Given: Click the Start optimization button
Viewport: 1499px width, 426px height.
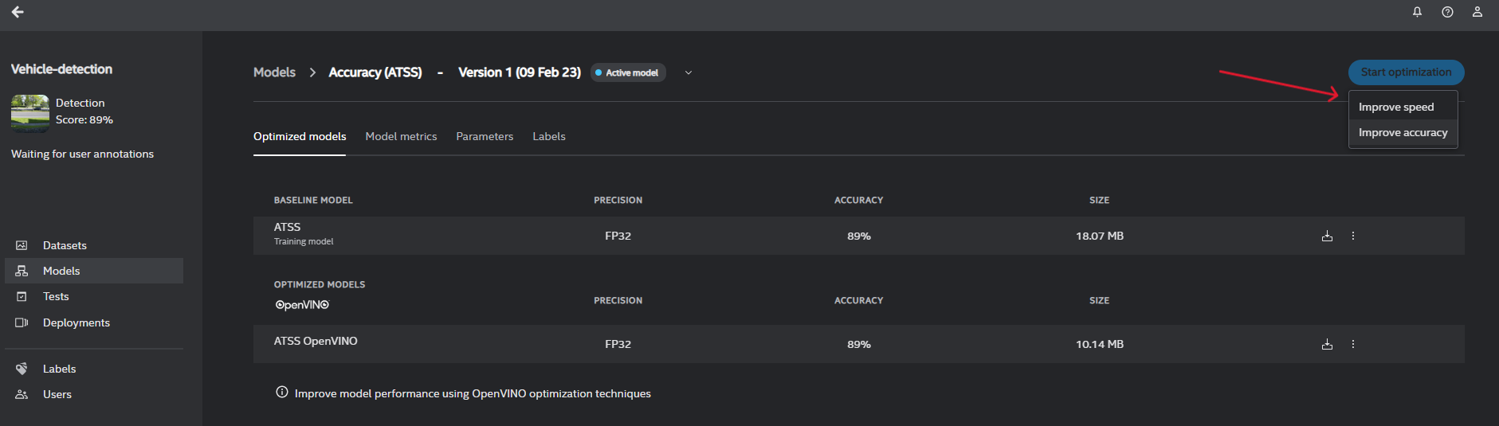Looking at the screenshot, I should click(x=1406, y=72).
